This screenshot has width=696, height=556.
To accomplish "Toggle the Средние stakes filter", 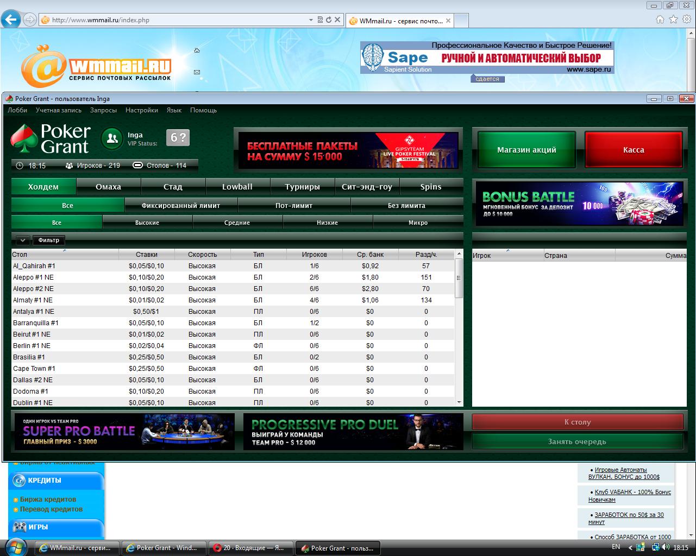I will pos(237,223).
